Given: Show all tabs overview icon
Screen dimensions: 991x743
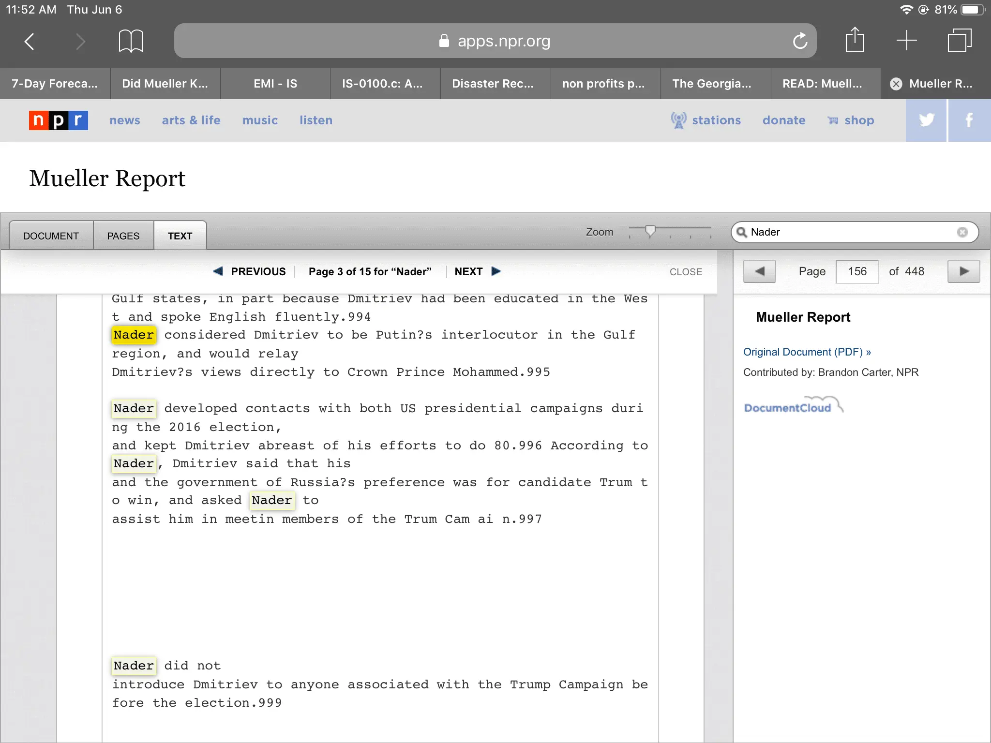Looking at the screenshot, I should [x=959, y=40].
